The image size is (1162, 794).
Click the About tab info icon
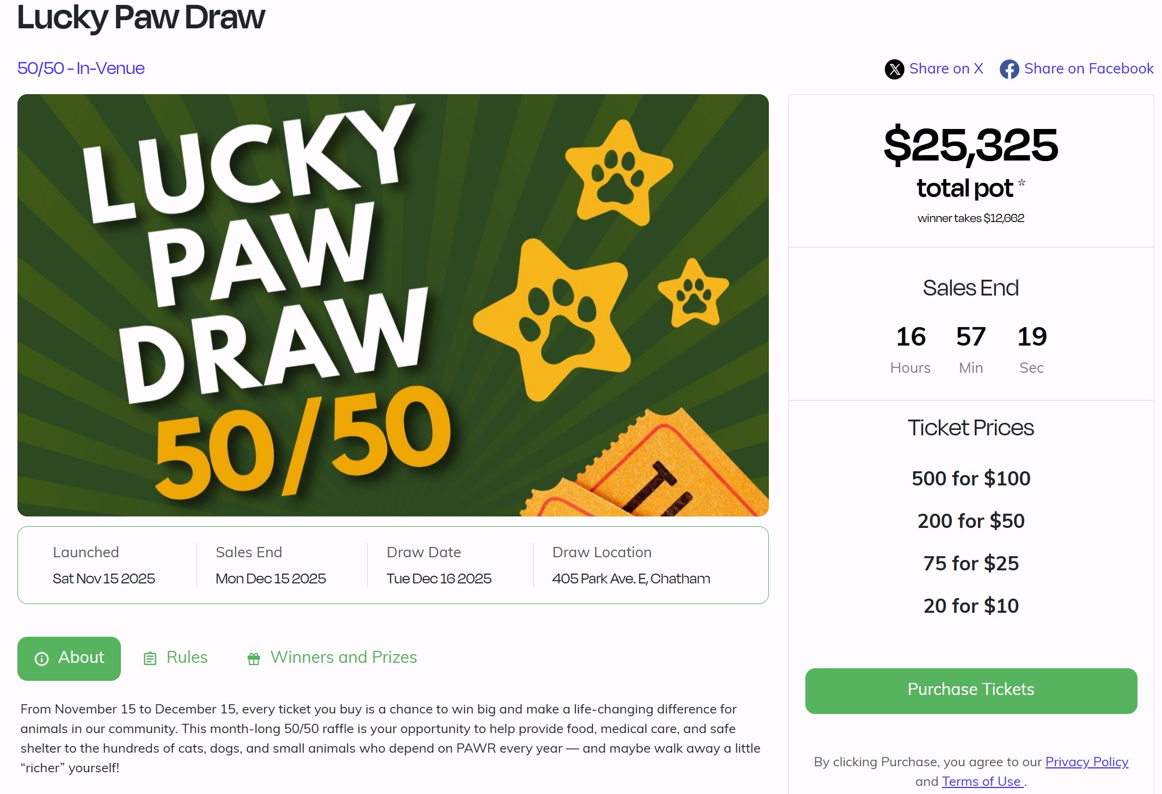(42, 658)
